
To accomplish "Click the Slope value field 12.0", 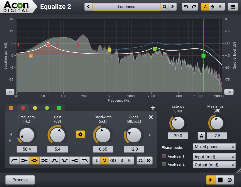I will click(134, 149).
